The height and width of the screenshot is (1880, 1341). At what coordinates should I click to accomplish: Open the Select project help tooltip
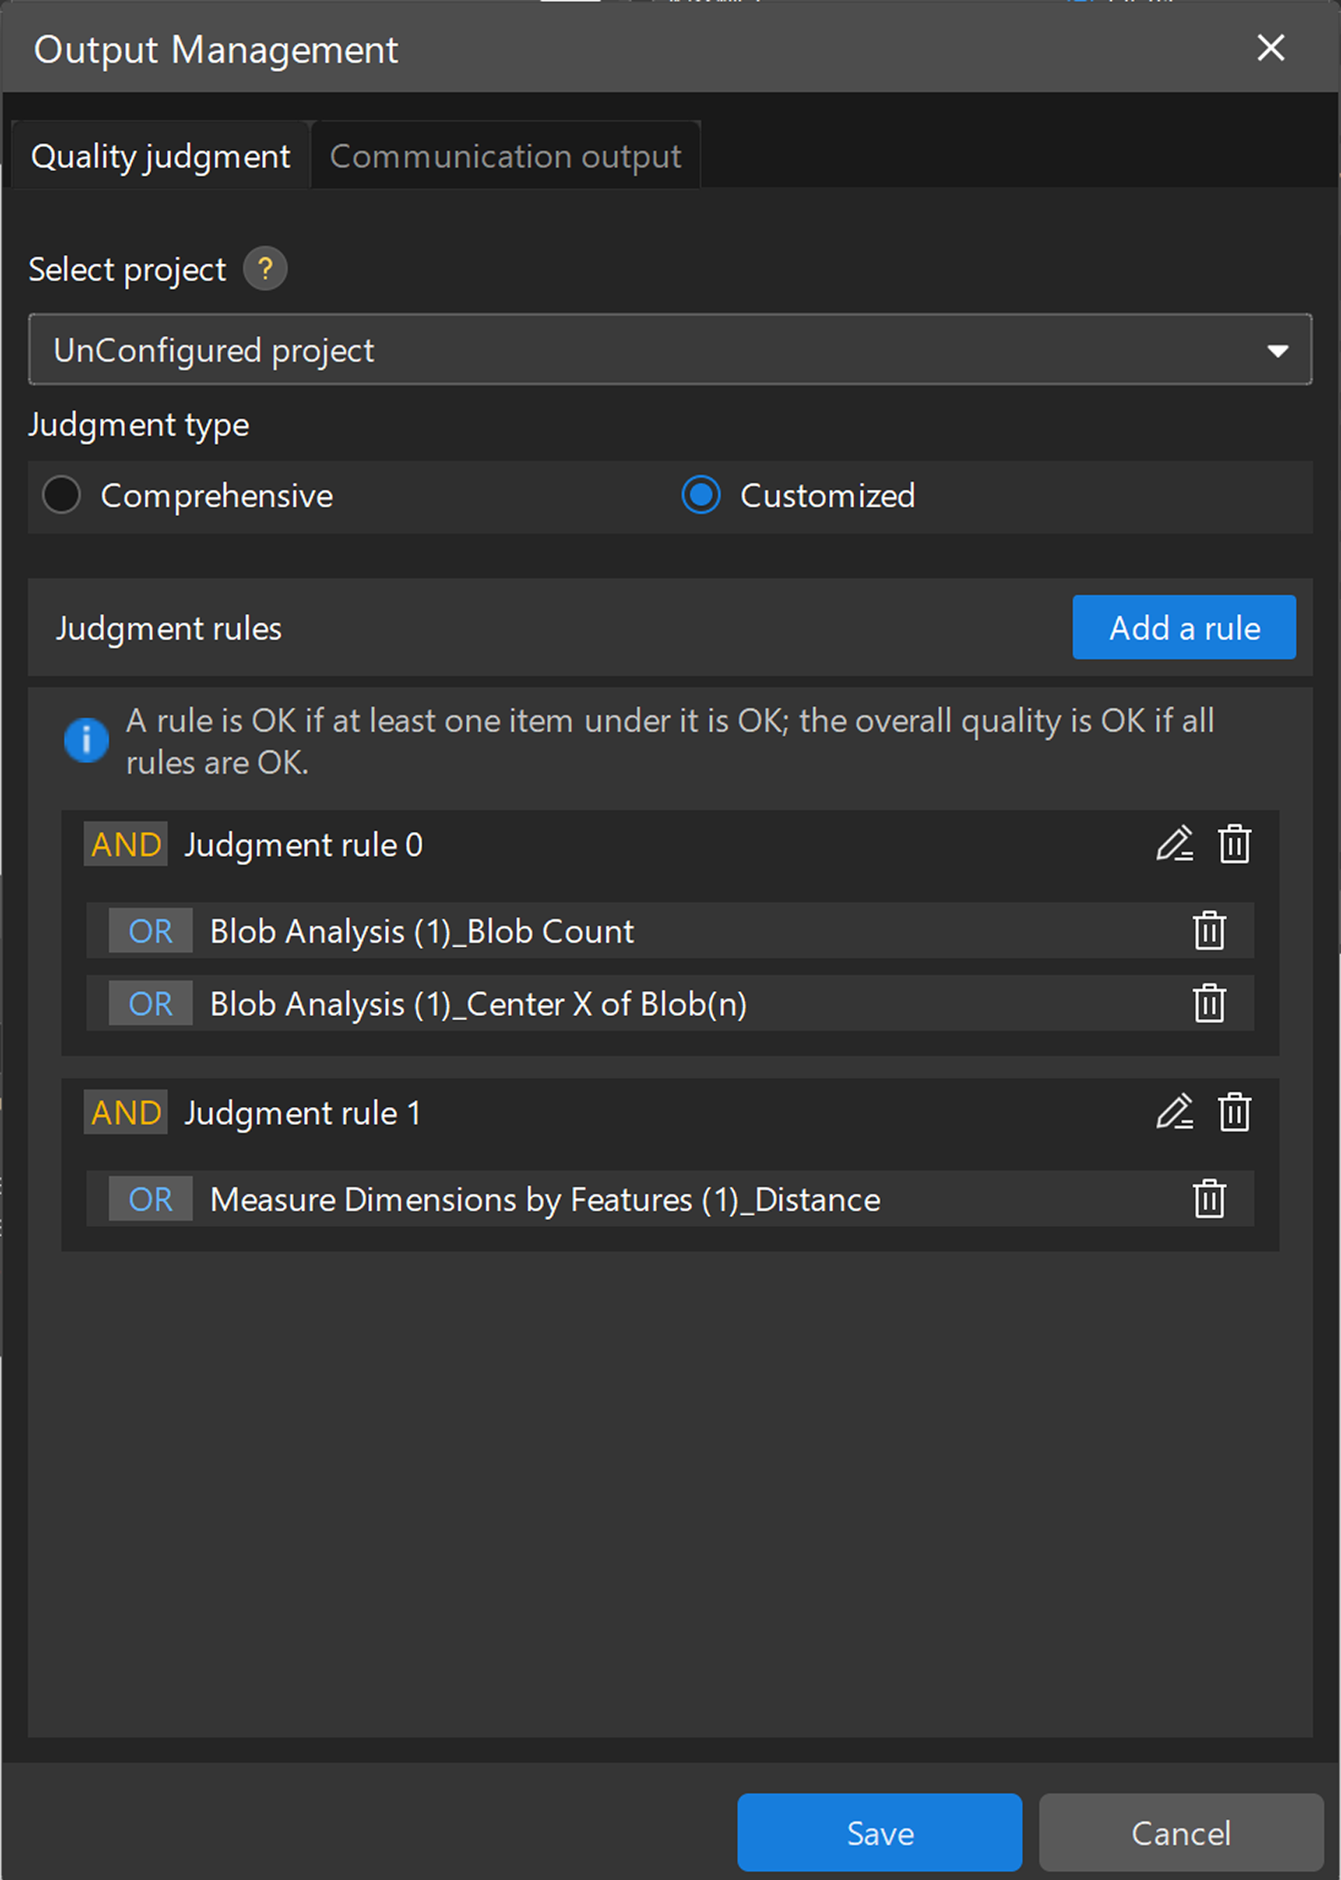coord(265,268)
